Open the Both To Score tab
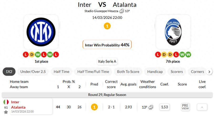Image resolution: width=214 pixels, height=118 pixels. 128,72
